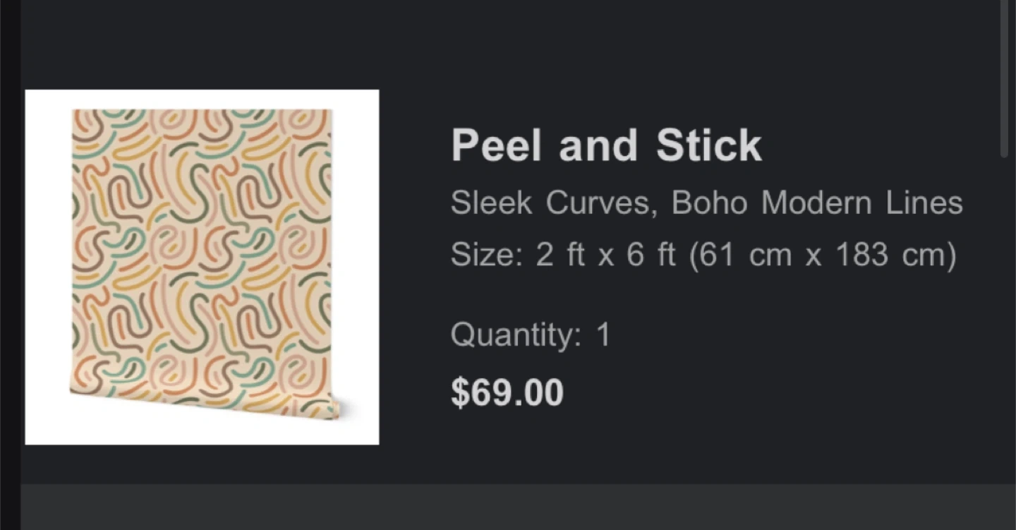Select the "2 ft x 6 ft" dimensions
The height and width of the screenshot is (530, 1016).
pyautogui.click(x=605, y=254)
